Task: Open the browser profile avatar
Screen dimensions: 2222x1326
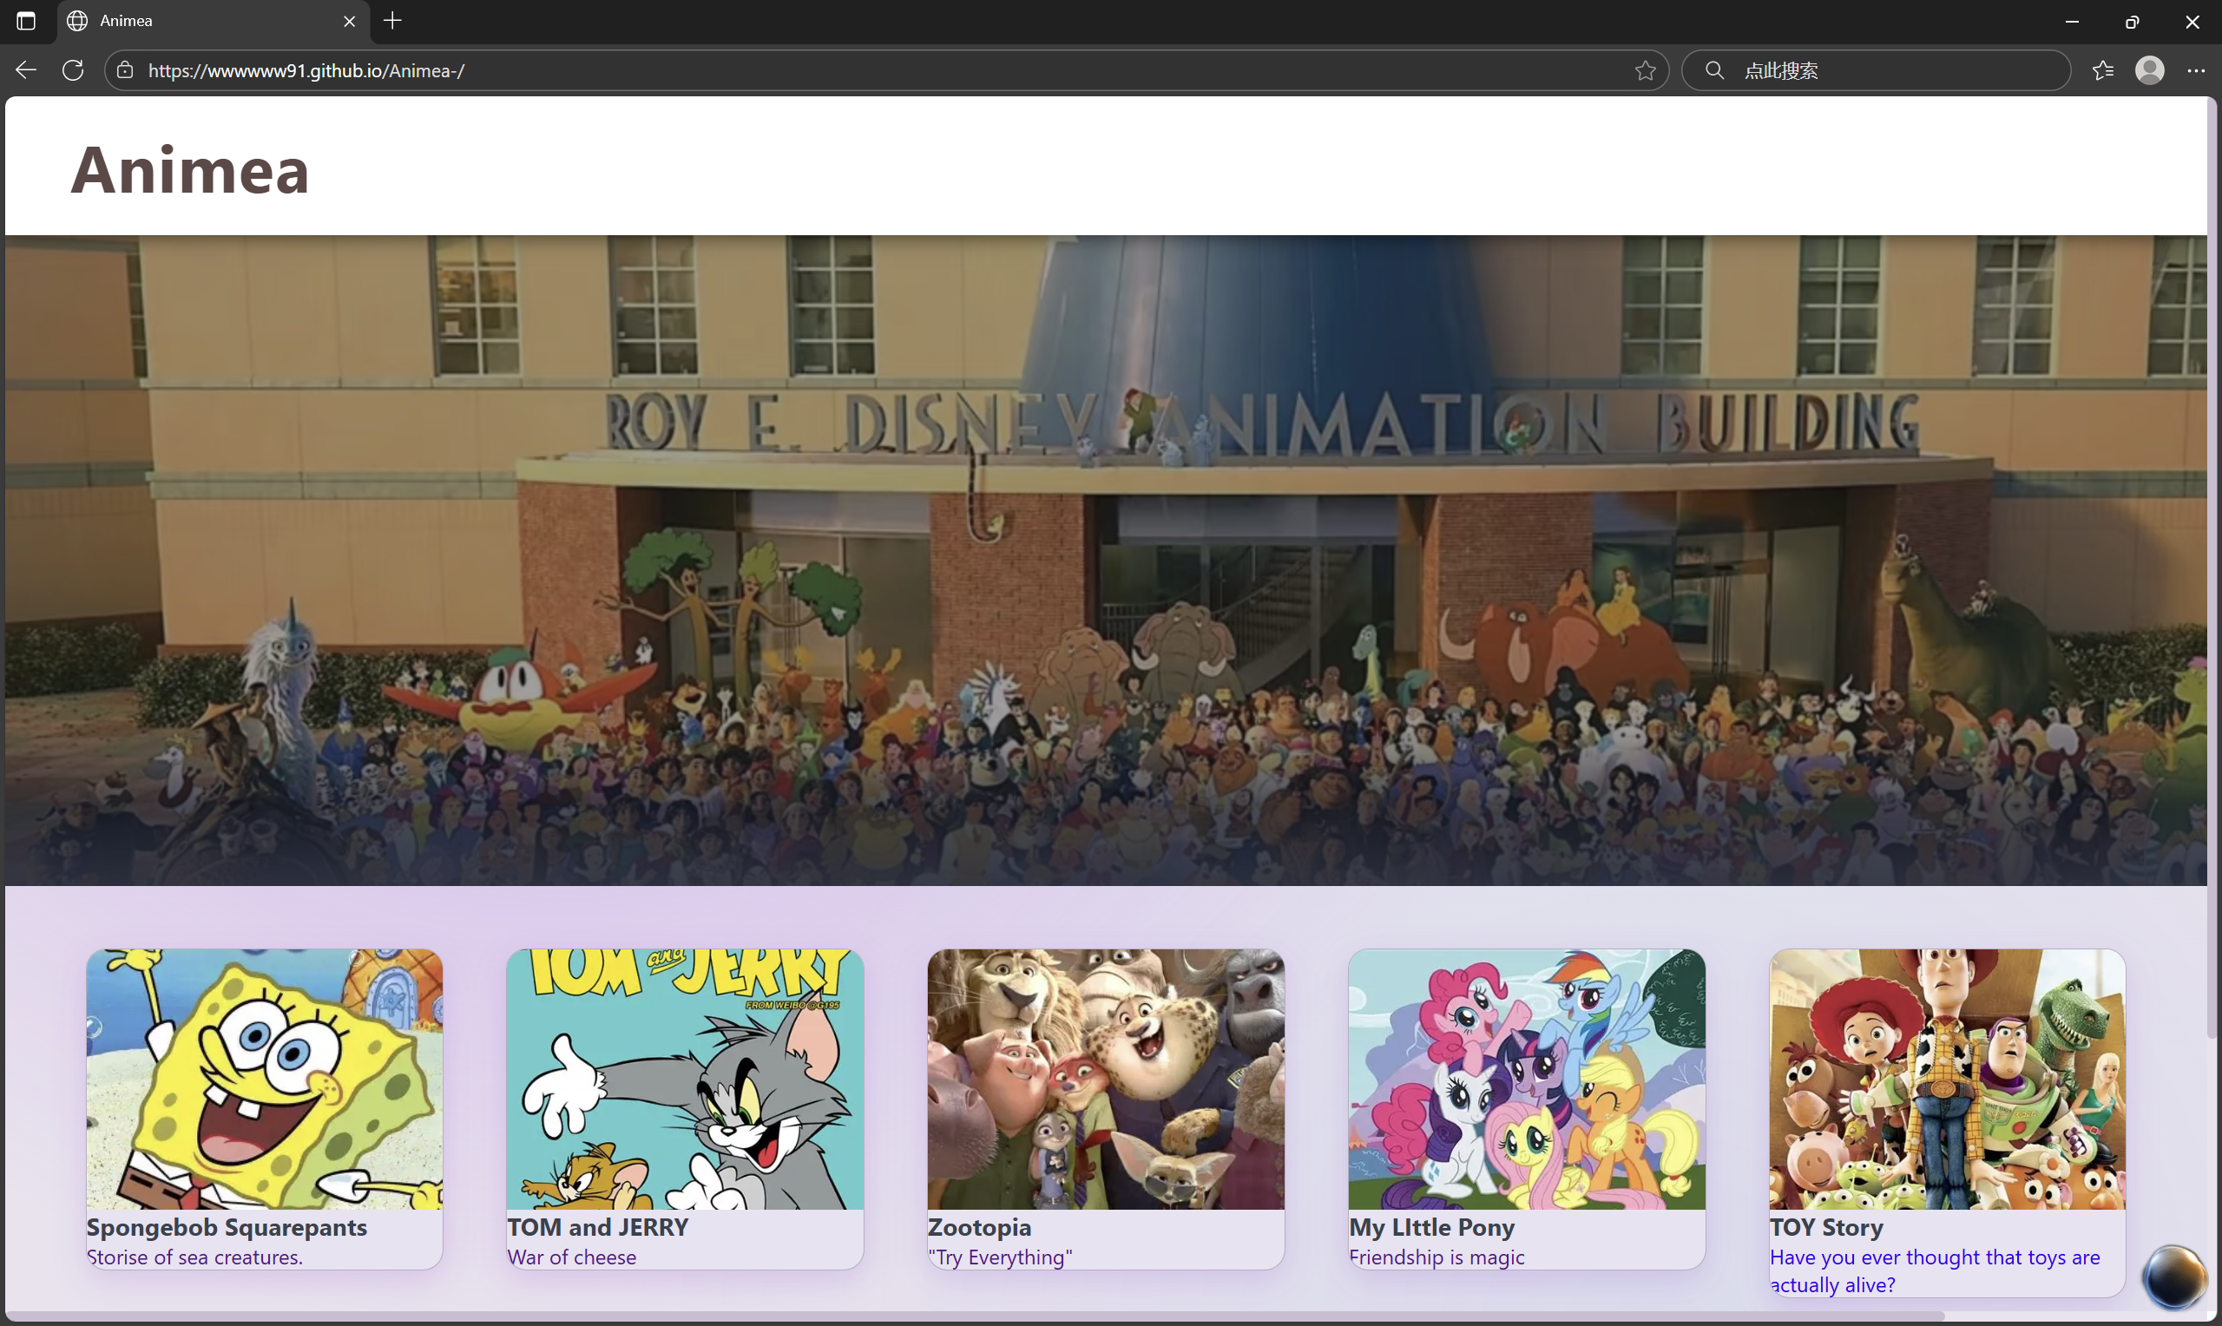Action: click(x=2151, y=69)
